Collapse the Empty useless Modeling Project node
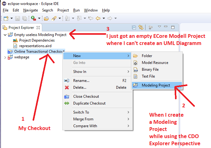The image size is (211, 148). click(5, 35)
